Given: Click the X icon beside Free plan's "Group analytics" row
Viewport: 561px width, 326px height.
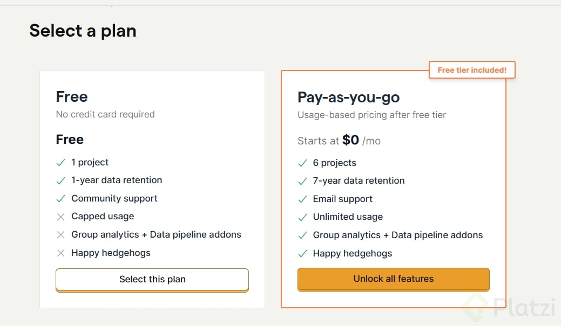Looking at the screenshot, I should click(x=60, y=235).
